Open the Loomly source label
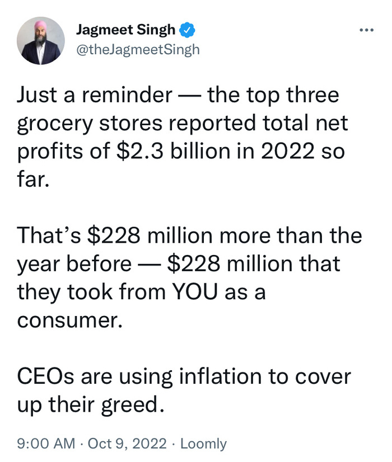 tap(204, 444)
